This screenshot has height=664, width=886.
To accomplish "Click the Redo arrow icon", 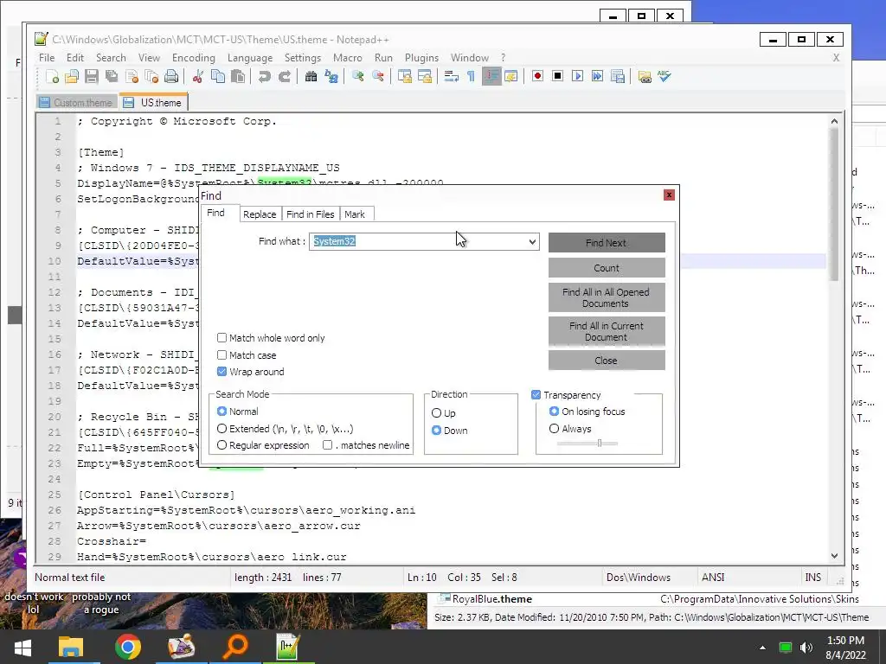I will point(284,76).
